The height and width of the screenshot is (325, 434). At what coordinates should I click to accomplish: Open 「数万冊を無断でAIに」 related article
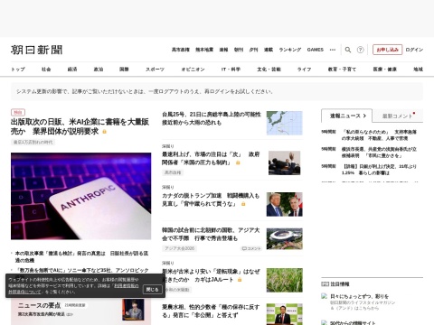pyautogui.click(x=82, y=270)
